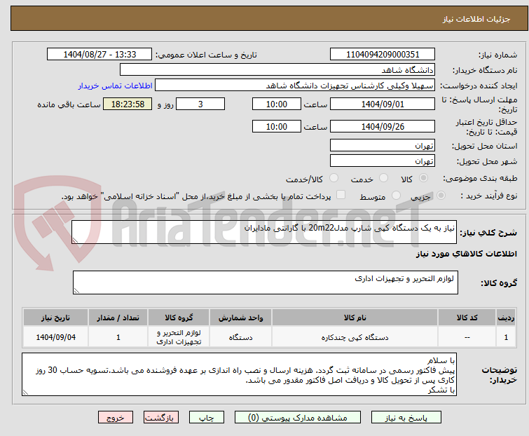Click the بازگشت back button
The image size is (529, 436).
pos(161,418)
